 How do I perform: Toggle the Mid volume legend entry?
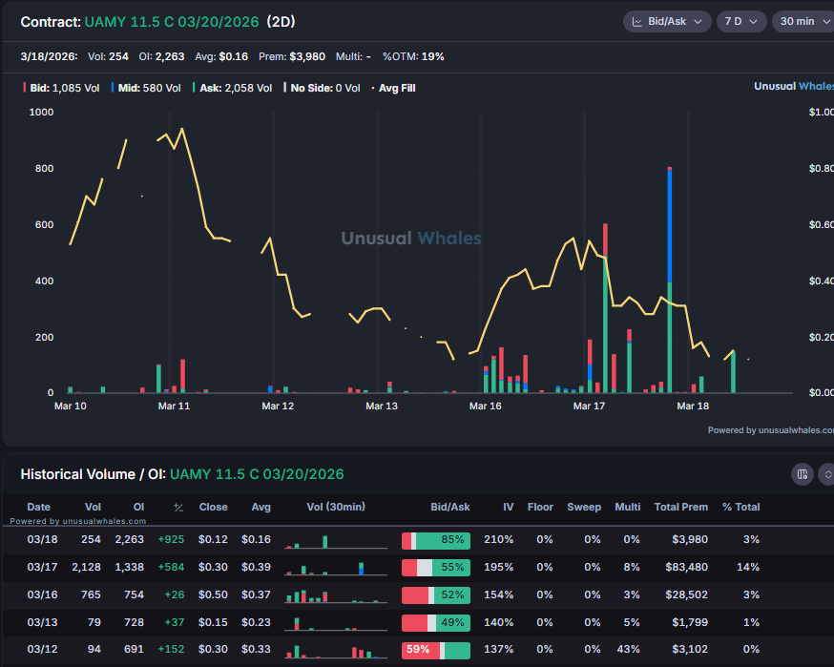point(146,88)
